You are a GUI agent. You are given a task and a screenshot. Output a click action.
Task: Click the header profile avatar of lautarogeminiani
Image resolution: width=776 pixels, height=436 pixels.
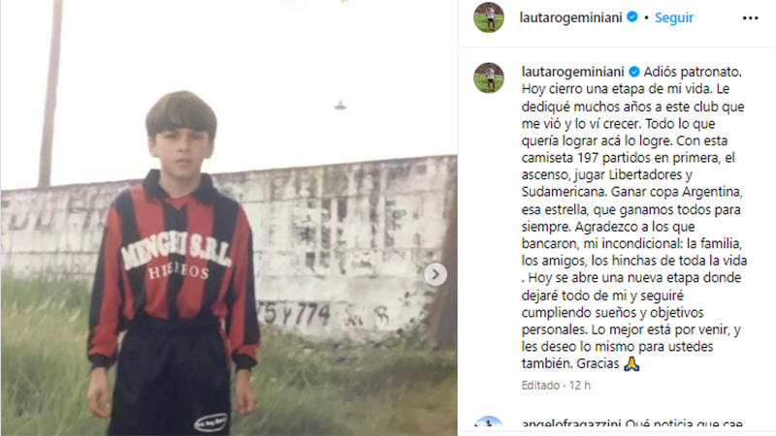coord(489,17)
